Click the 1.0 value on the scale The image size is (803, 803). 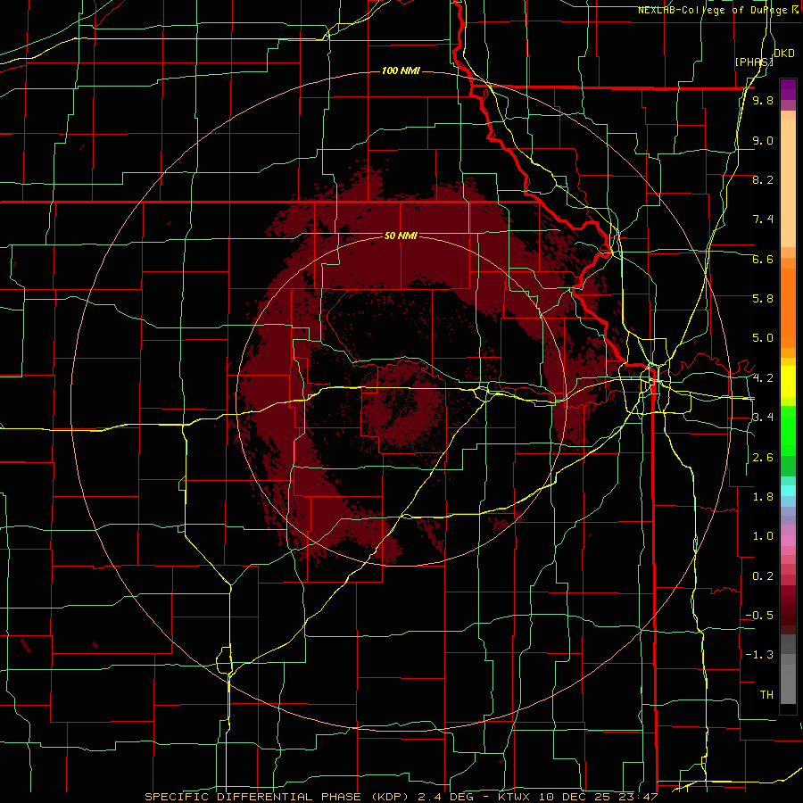[763, 536]
